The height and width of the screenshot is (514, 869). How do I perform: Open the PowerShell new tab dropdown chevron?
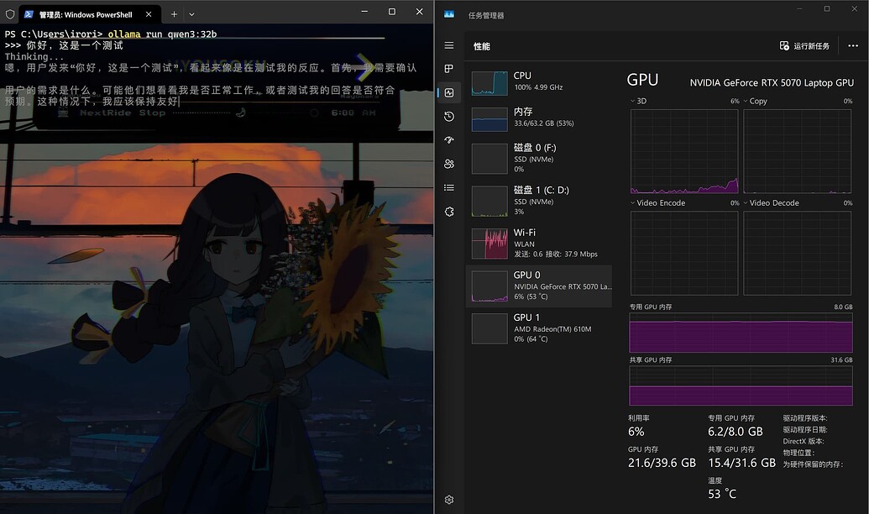point(191,14)
